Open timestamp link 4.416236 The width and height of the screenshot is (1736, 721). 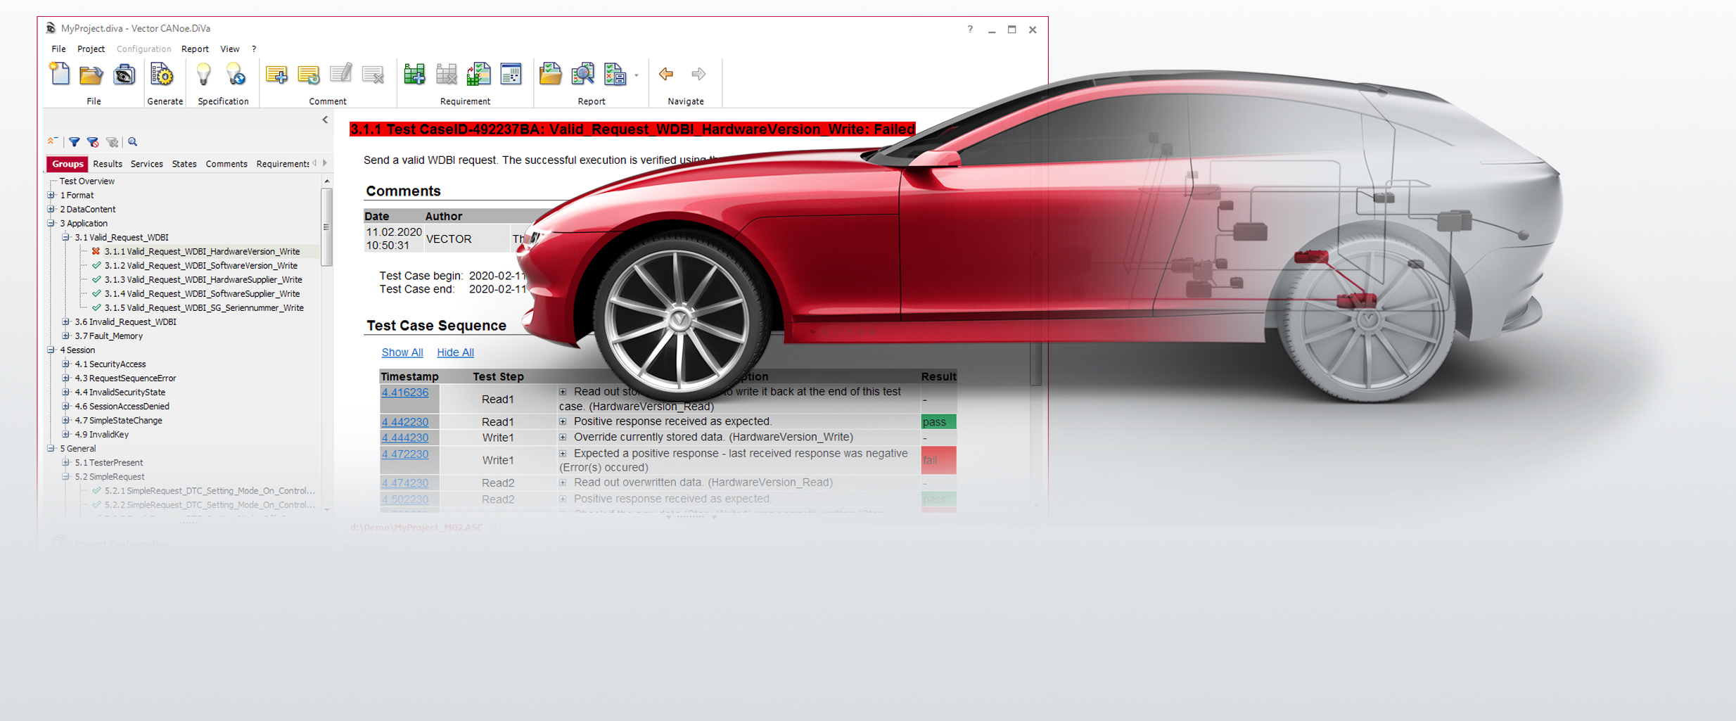coord(404,393)
